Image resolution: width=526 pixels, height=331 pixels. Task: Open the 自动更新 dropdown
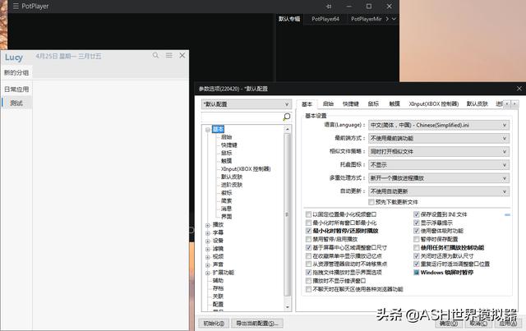tap(439, 191)
